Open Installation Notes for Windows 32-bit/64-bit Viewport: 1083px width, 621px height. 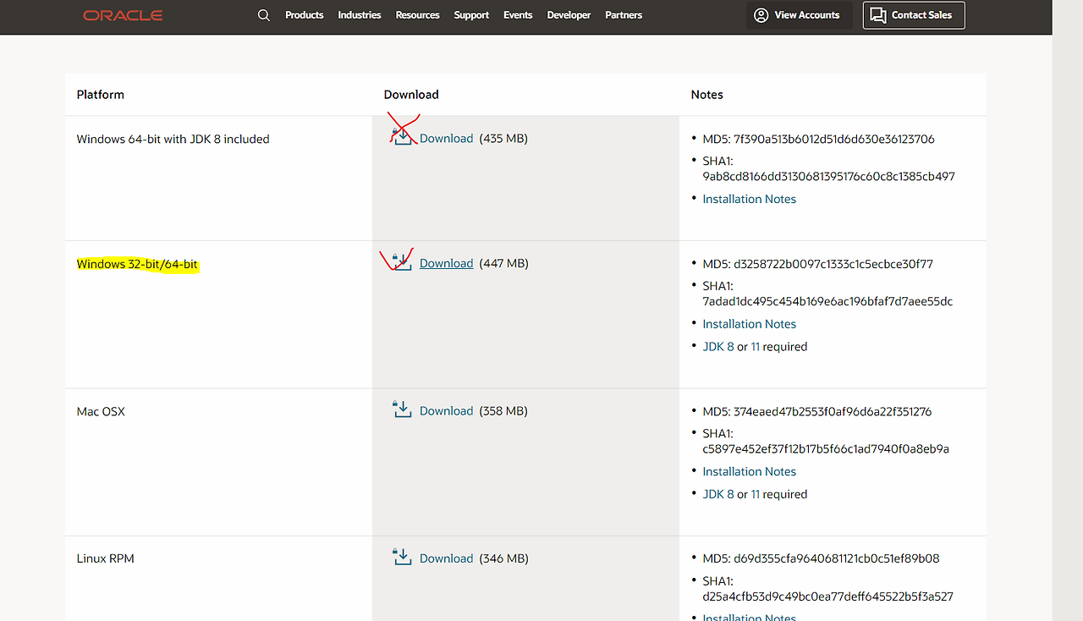coord(750,324)
